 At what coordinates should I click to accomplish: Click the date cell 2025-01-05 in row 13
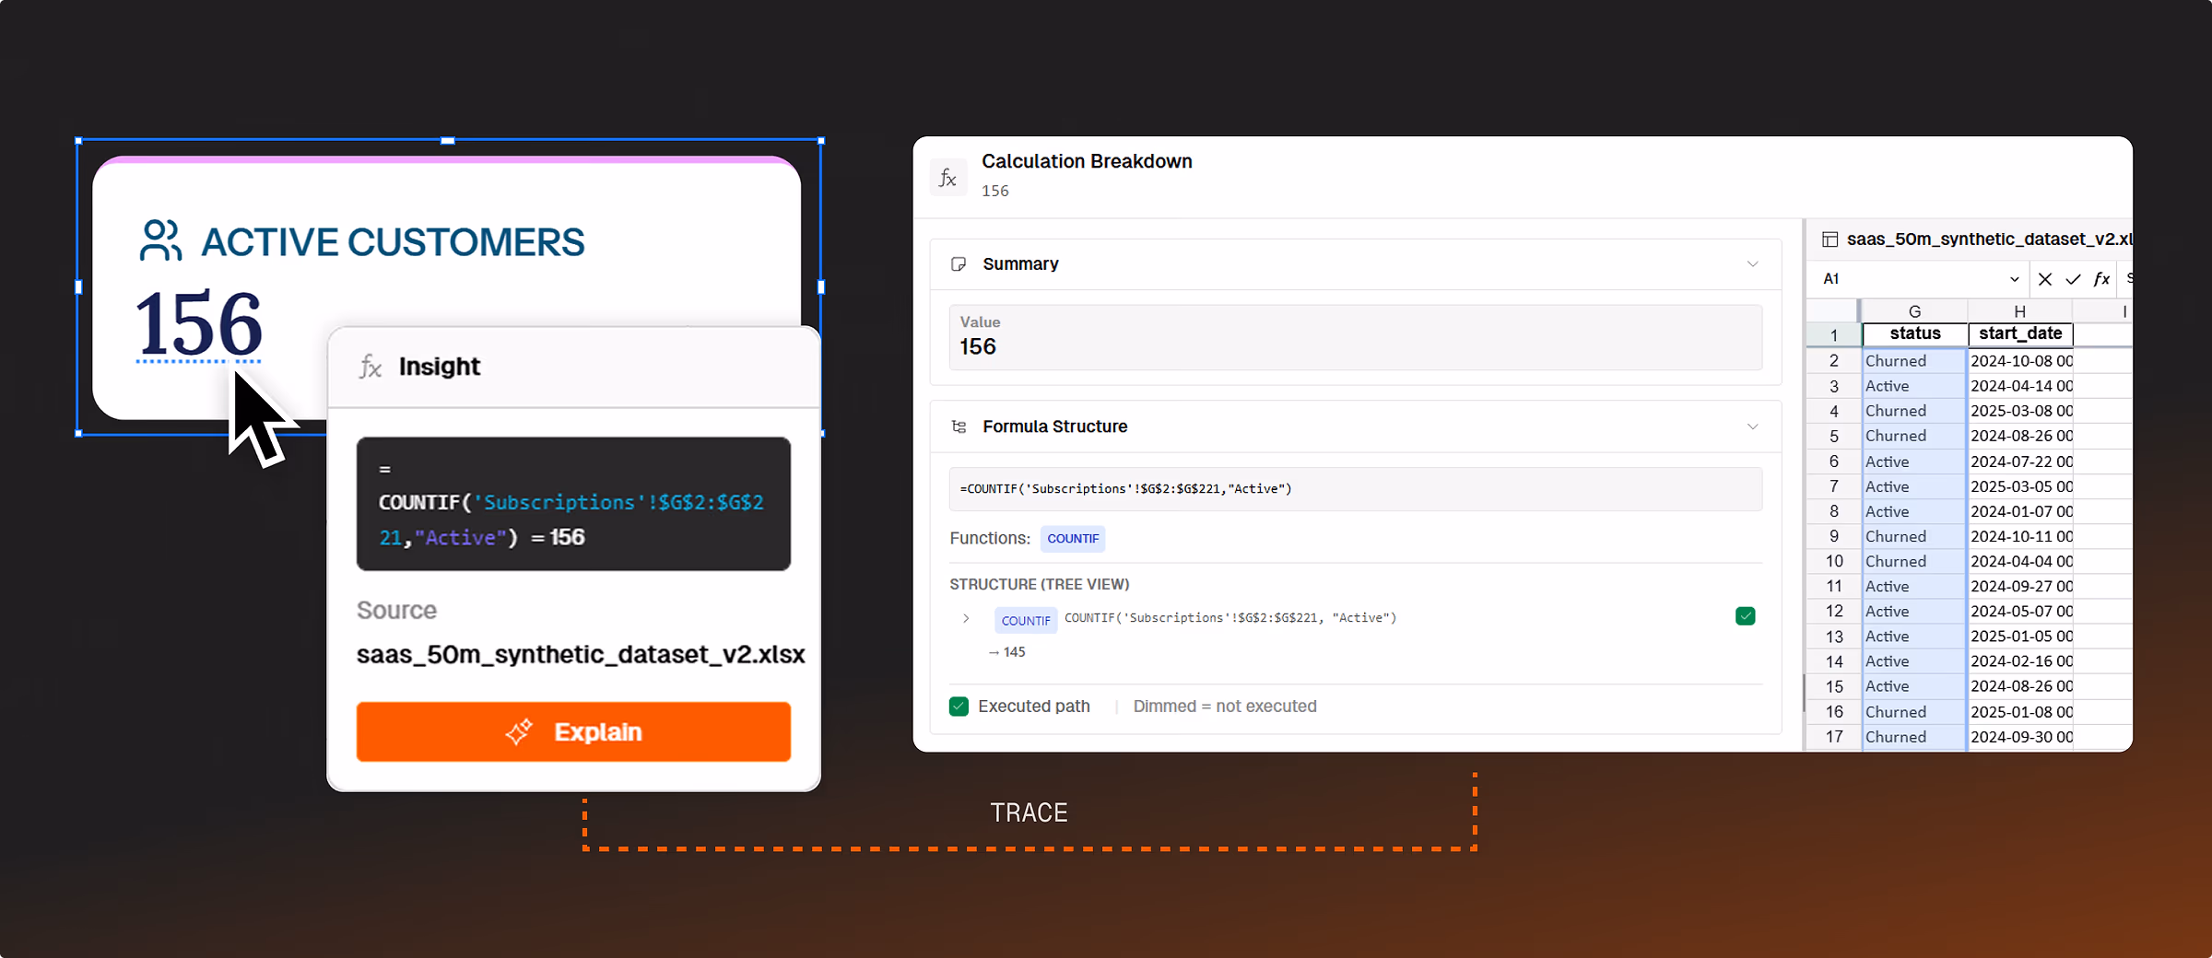tap(2020, 637)
